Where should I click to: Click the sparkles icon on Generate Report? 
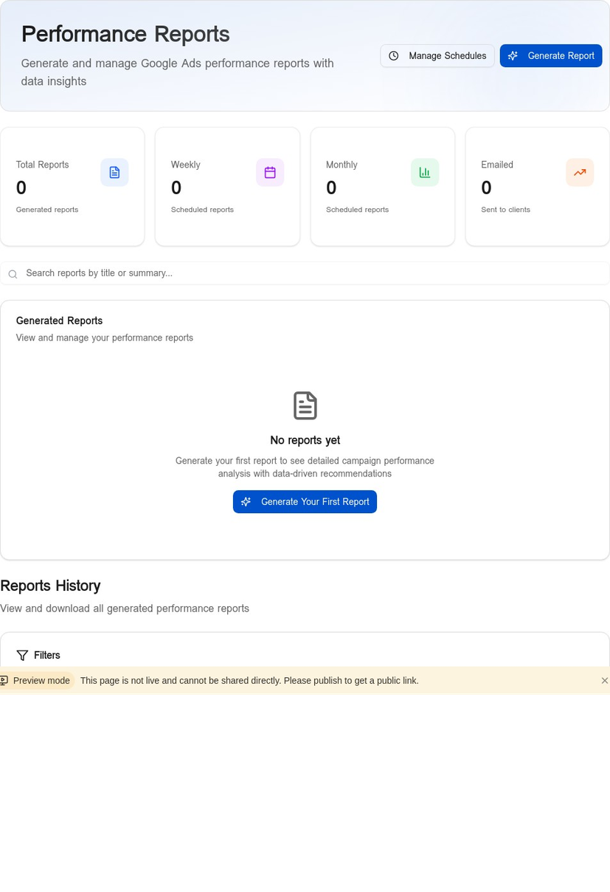point(513,55)
